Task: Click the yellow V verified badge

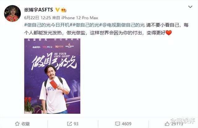Action: (x=58, y=10)
